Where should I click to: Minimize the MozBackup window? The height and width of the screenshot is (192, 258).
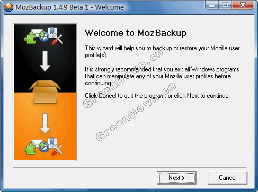[x=212, y=5]
